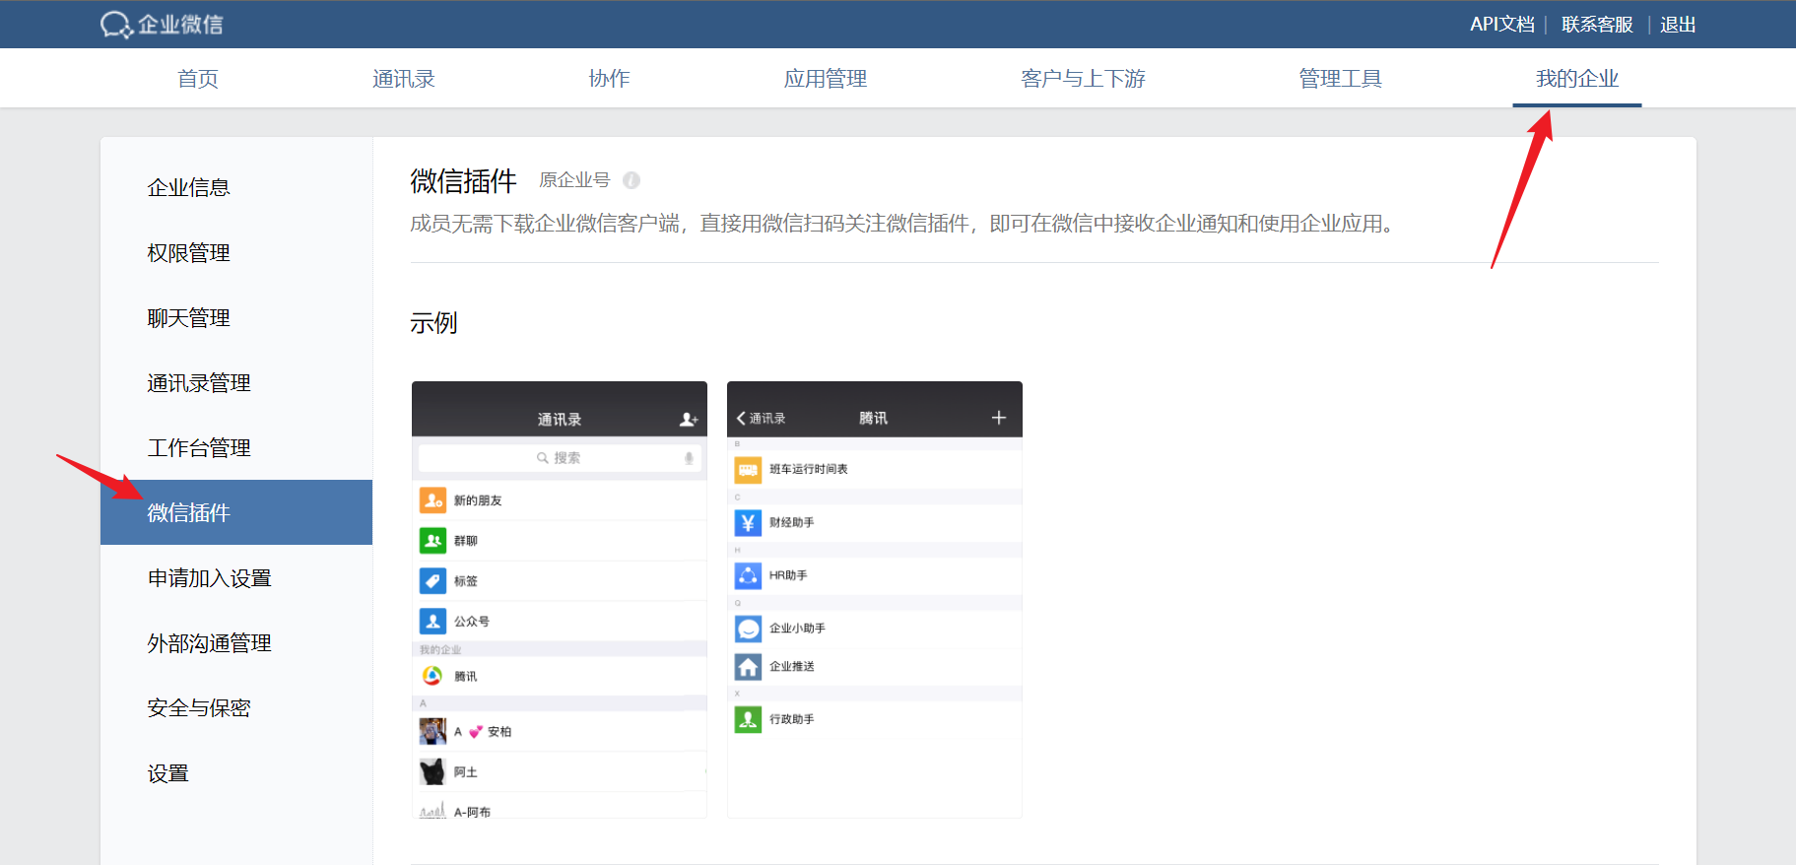Click the 示例 section heading
The width and height of the screenshot is (1796, 865).
[433, 323]
